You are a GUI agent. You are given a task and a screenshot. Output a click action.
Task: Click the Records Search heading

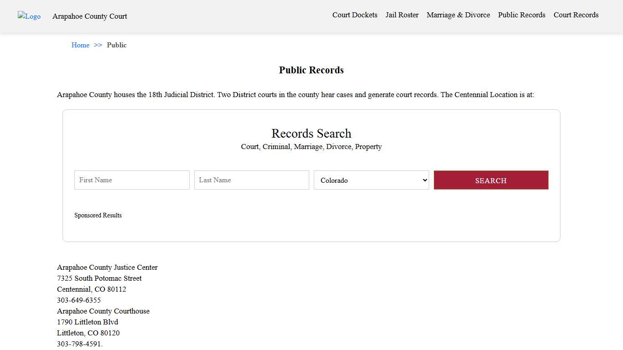pyautogui.click(x=311, y=133)
